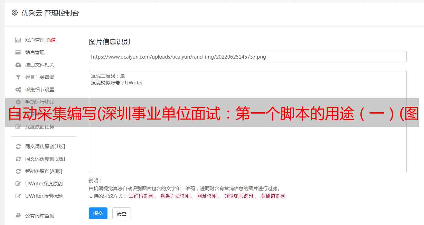Submit with the blue 提交 button
The width and height of the screenshot is (424, 225).
pos(98,213)
